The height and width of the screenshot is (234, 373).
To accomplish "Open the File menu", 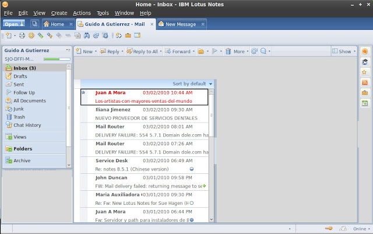I will [8, 13].
